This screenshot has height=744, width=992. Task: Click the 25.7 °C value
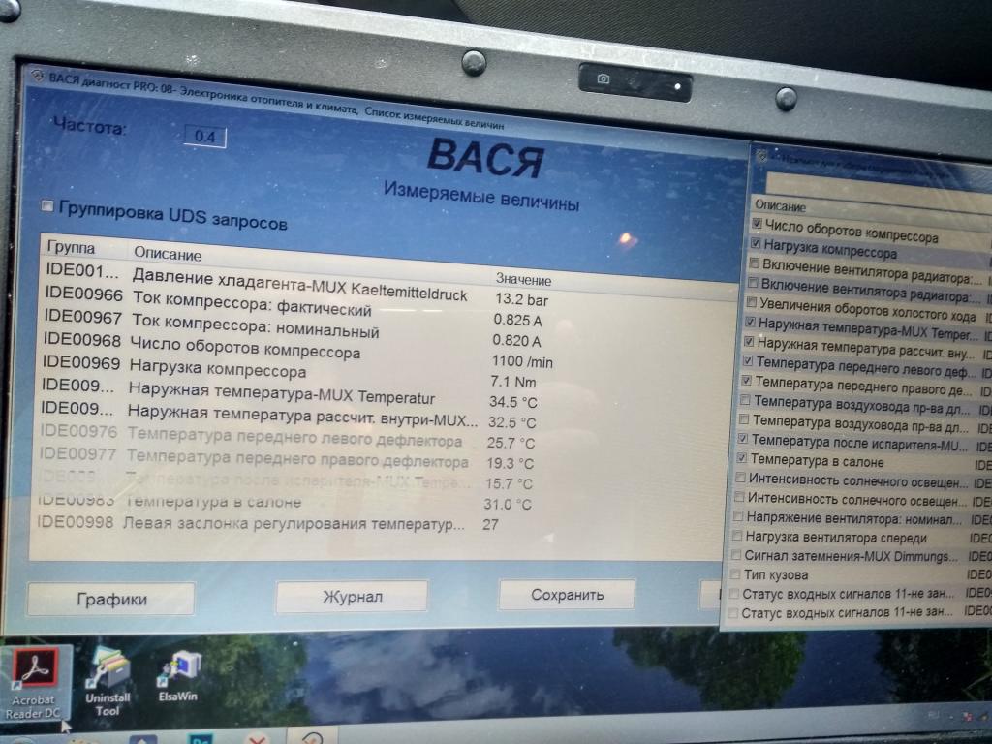[511, 443]
